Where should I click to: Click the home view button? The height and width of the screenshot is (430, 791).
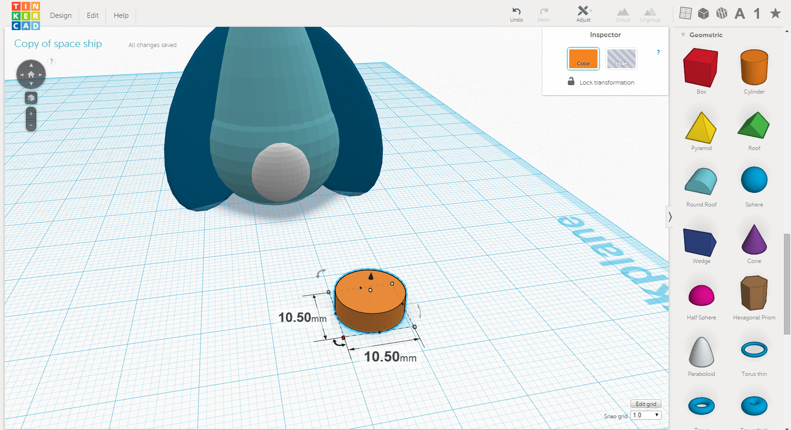tap(31, 74)
